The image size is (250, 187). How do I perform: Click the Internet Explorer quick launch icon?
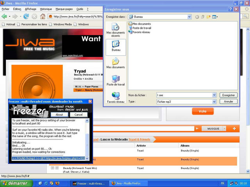46,183
